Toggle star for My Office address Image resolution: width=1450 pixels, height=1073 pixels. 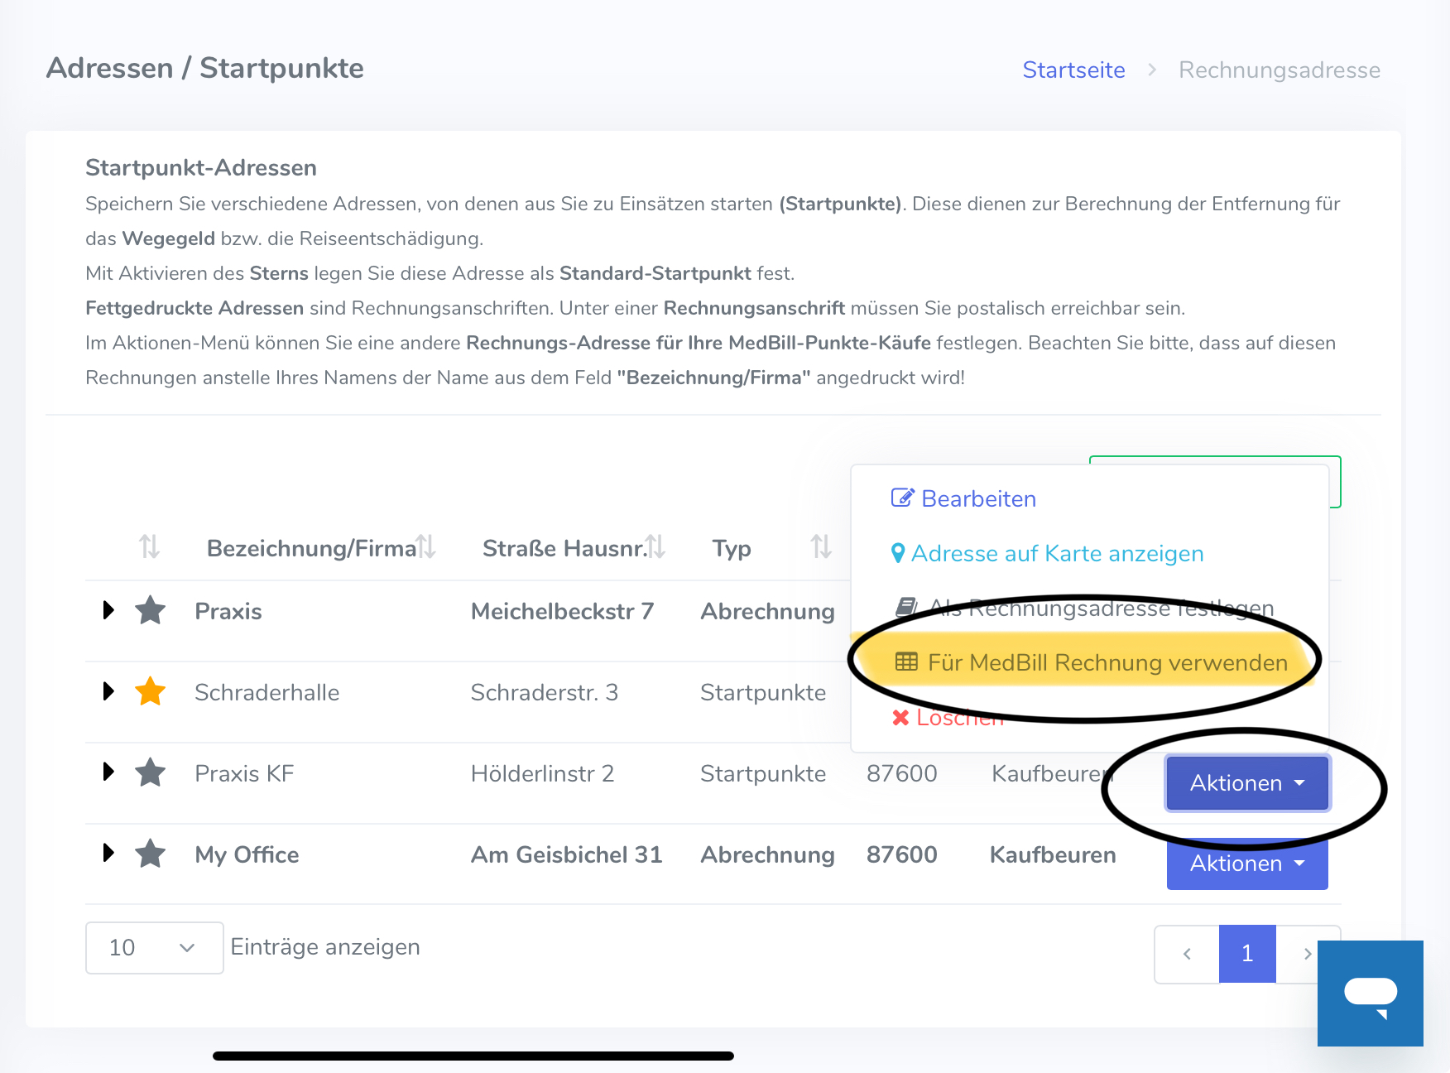(x=151, y=854)
